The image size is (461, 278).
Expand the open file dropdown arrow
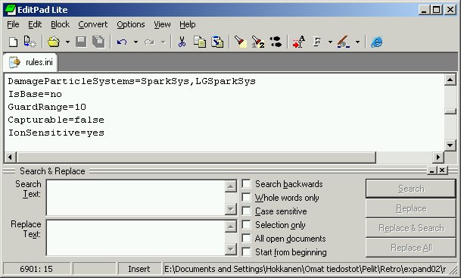(x=67, y=42)
